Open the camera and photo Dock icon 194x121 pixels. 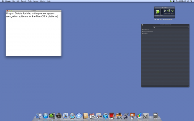pos(119,116)
